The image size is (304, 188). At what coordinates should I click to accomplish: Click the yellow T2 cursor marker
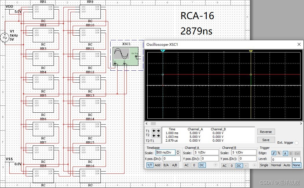coord(251,51)
